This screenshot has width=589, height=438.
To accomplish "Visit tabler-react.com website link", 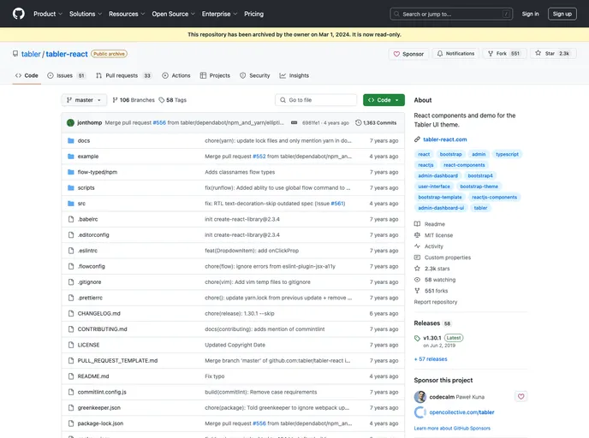I will [x=445, y=139].
